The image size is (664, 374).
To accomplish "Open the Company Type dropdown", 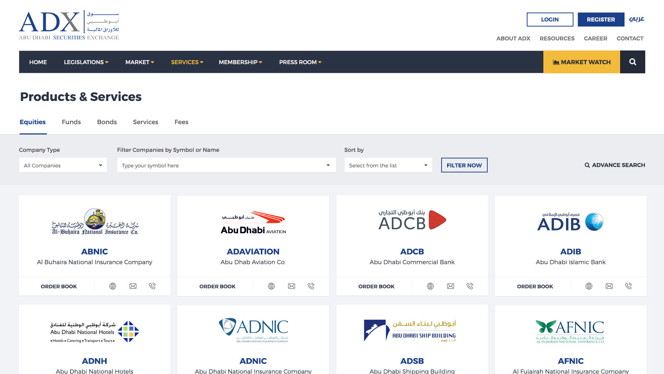I will (x=63, y=165).
